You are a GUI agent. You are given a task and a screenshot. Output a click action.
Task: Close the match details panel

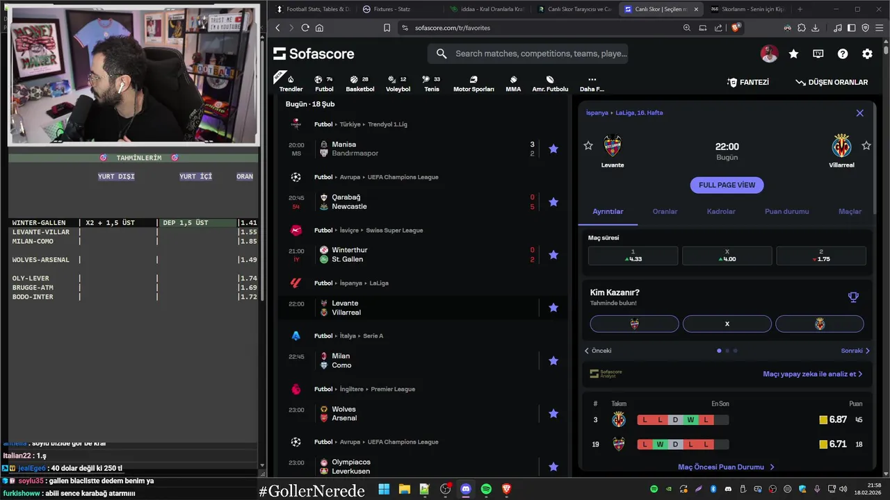(859, 112)
